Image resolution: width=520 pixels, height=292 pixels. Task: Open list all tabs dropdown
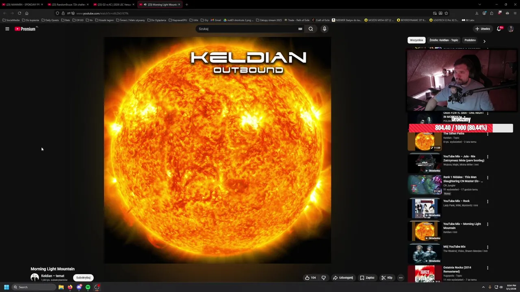click(x=479, y=4)
